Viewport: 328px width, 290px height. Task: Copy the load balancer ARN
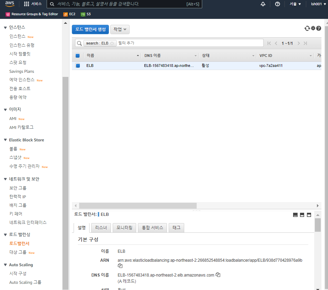click(x=120, y=266)
